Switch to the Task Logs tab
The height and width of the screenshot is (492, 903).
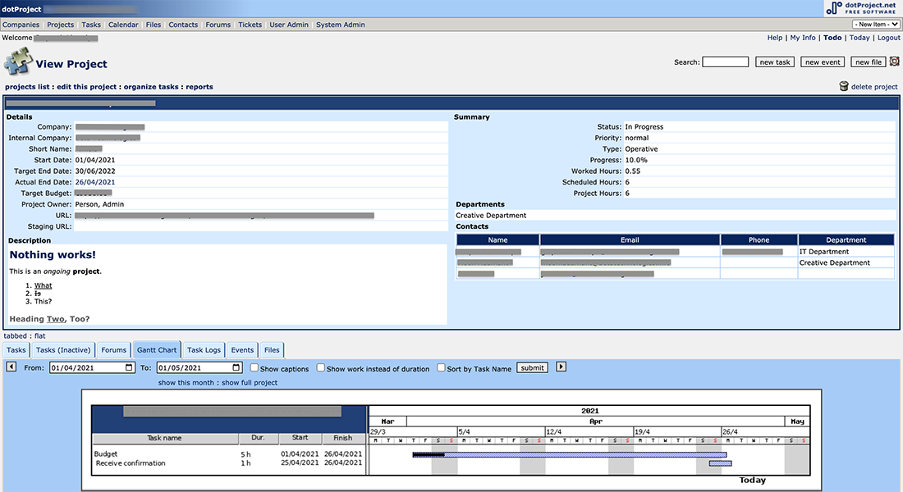(204, 350)
